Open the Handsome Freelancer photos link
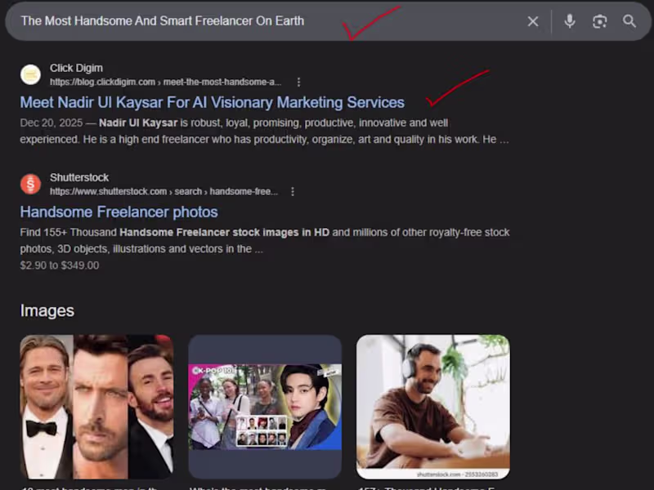This screenshot has height=490, width=654. (119, 212)
